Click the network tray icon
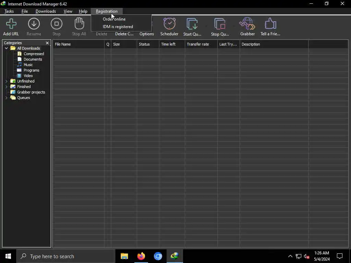The width and height of the screenshot is (351, 263). coord(299,256)
